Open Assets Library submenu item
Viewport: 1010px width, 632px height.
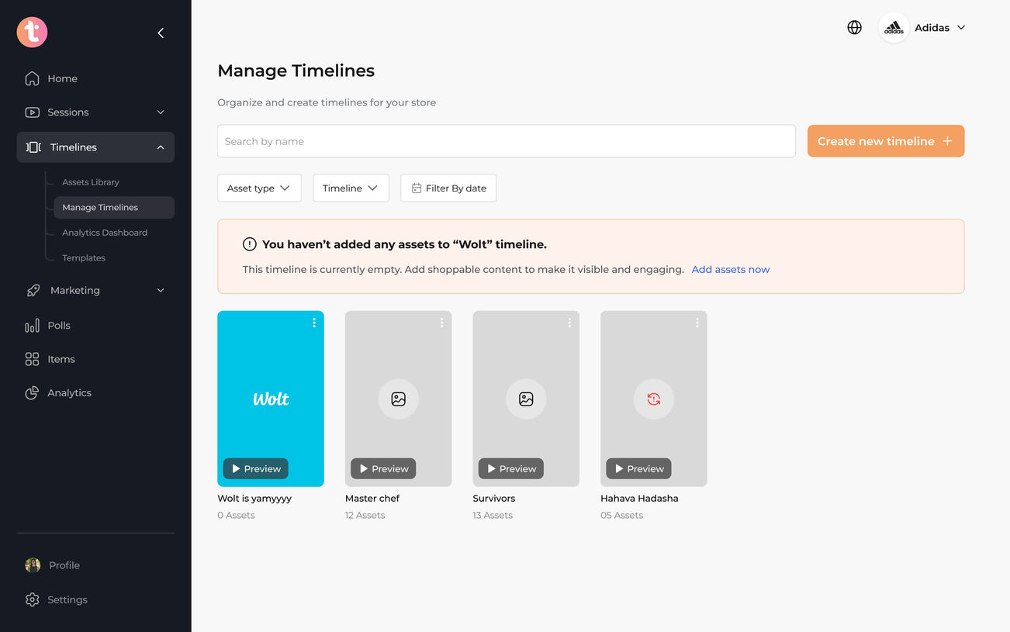pos(91,182)
